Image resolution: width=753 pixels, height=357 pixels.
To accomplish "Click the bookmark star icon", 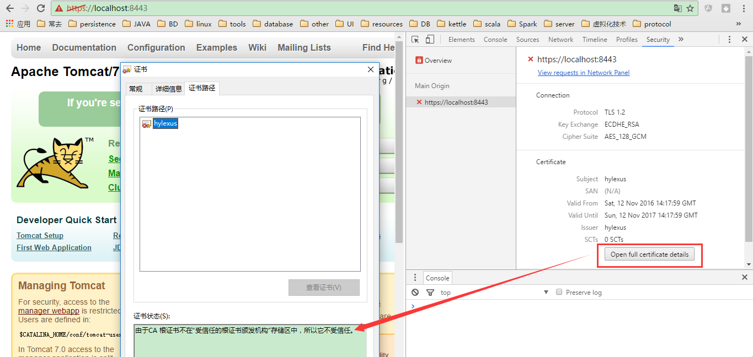I will tap(691, 8).
